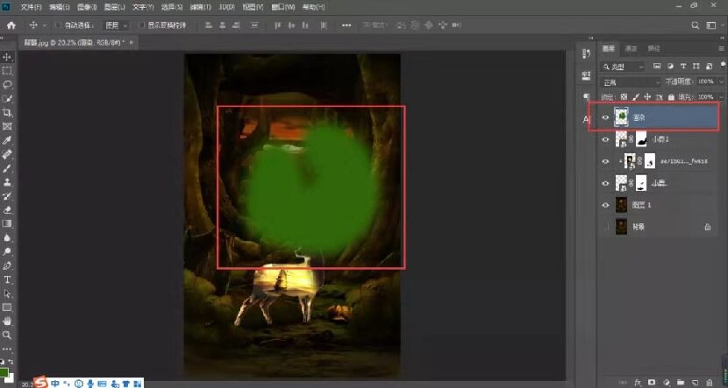This screenshot has width=728, height=388.
Task: Open the 选择(S) menu
Action: [x=171, y=7]
